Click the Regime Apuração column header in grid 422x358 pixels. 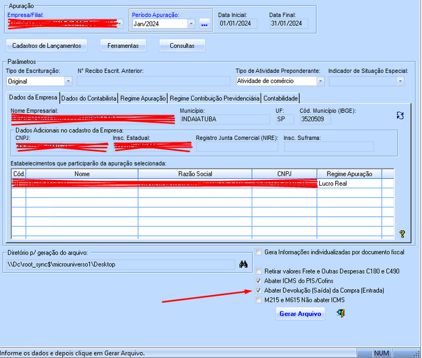click(x=349, y=174)
